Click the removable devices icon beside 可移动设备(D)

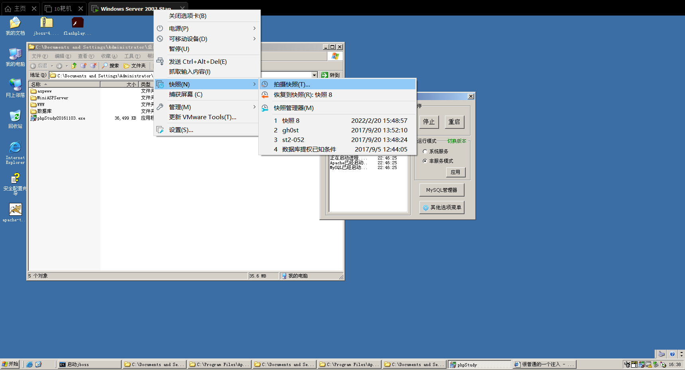pyautogui.click(x=160, y=39)
